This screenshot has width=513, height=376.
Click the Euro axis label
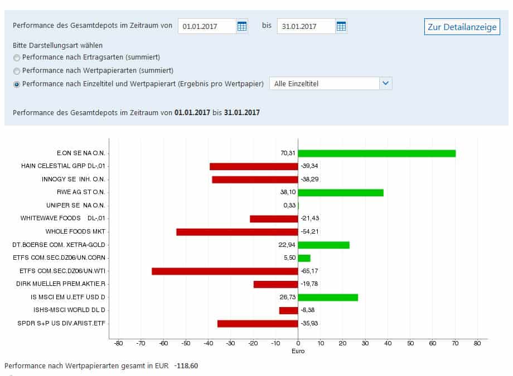coord(298,351)
